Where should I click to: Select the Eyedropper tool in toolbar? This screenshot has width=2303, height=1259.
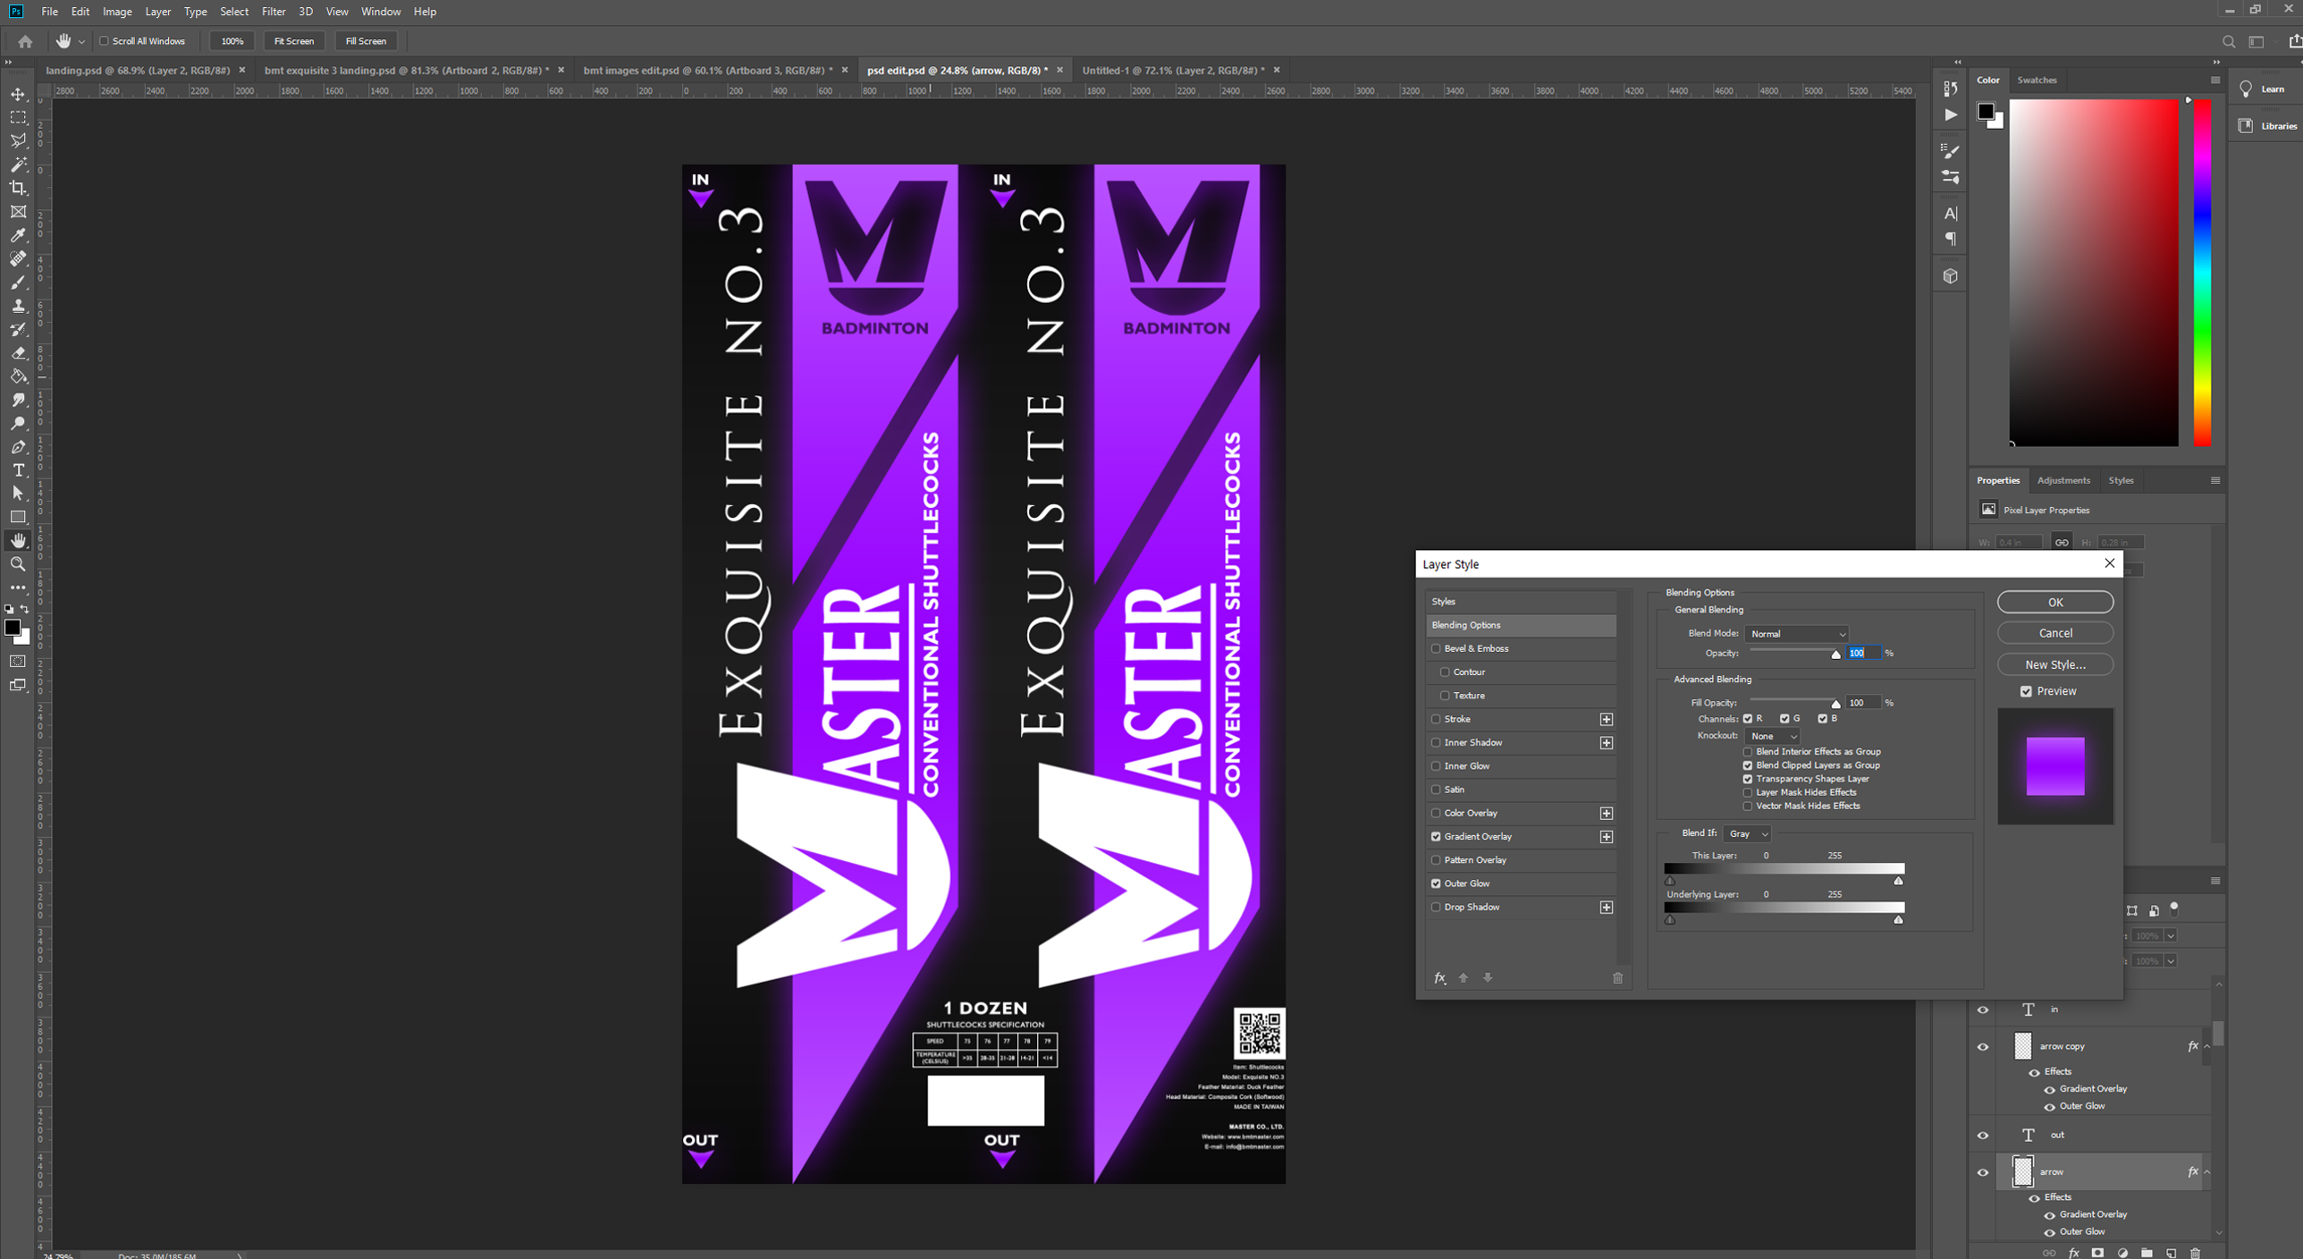(18, 235)
